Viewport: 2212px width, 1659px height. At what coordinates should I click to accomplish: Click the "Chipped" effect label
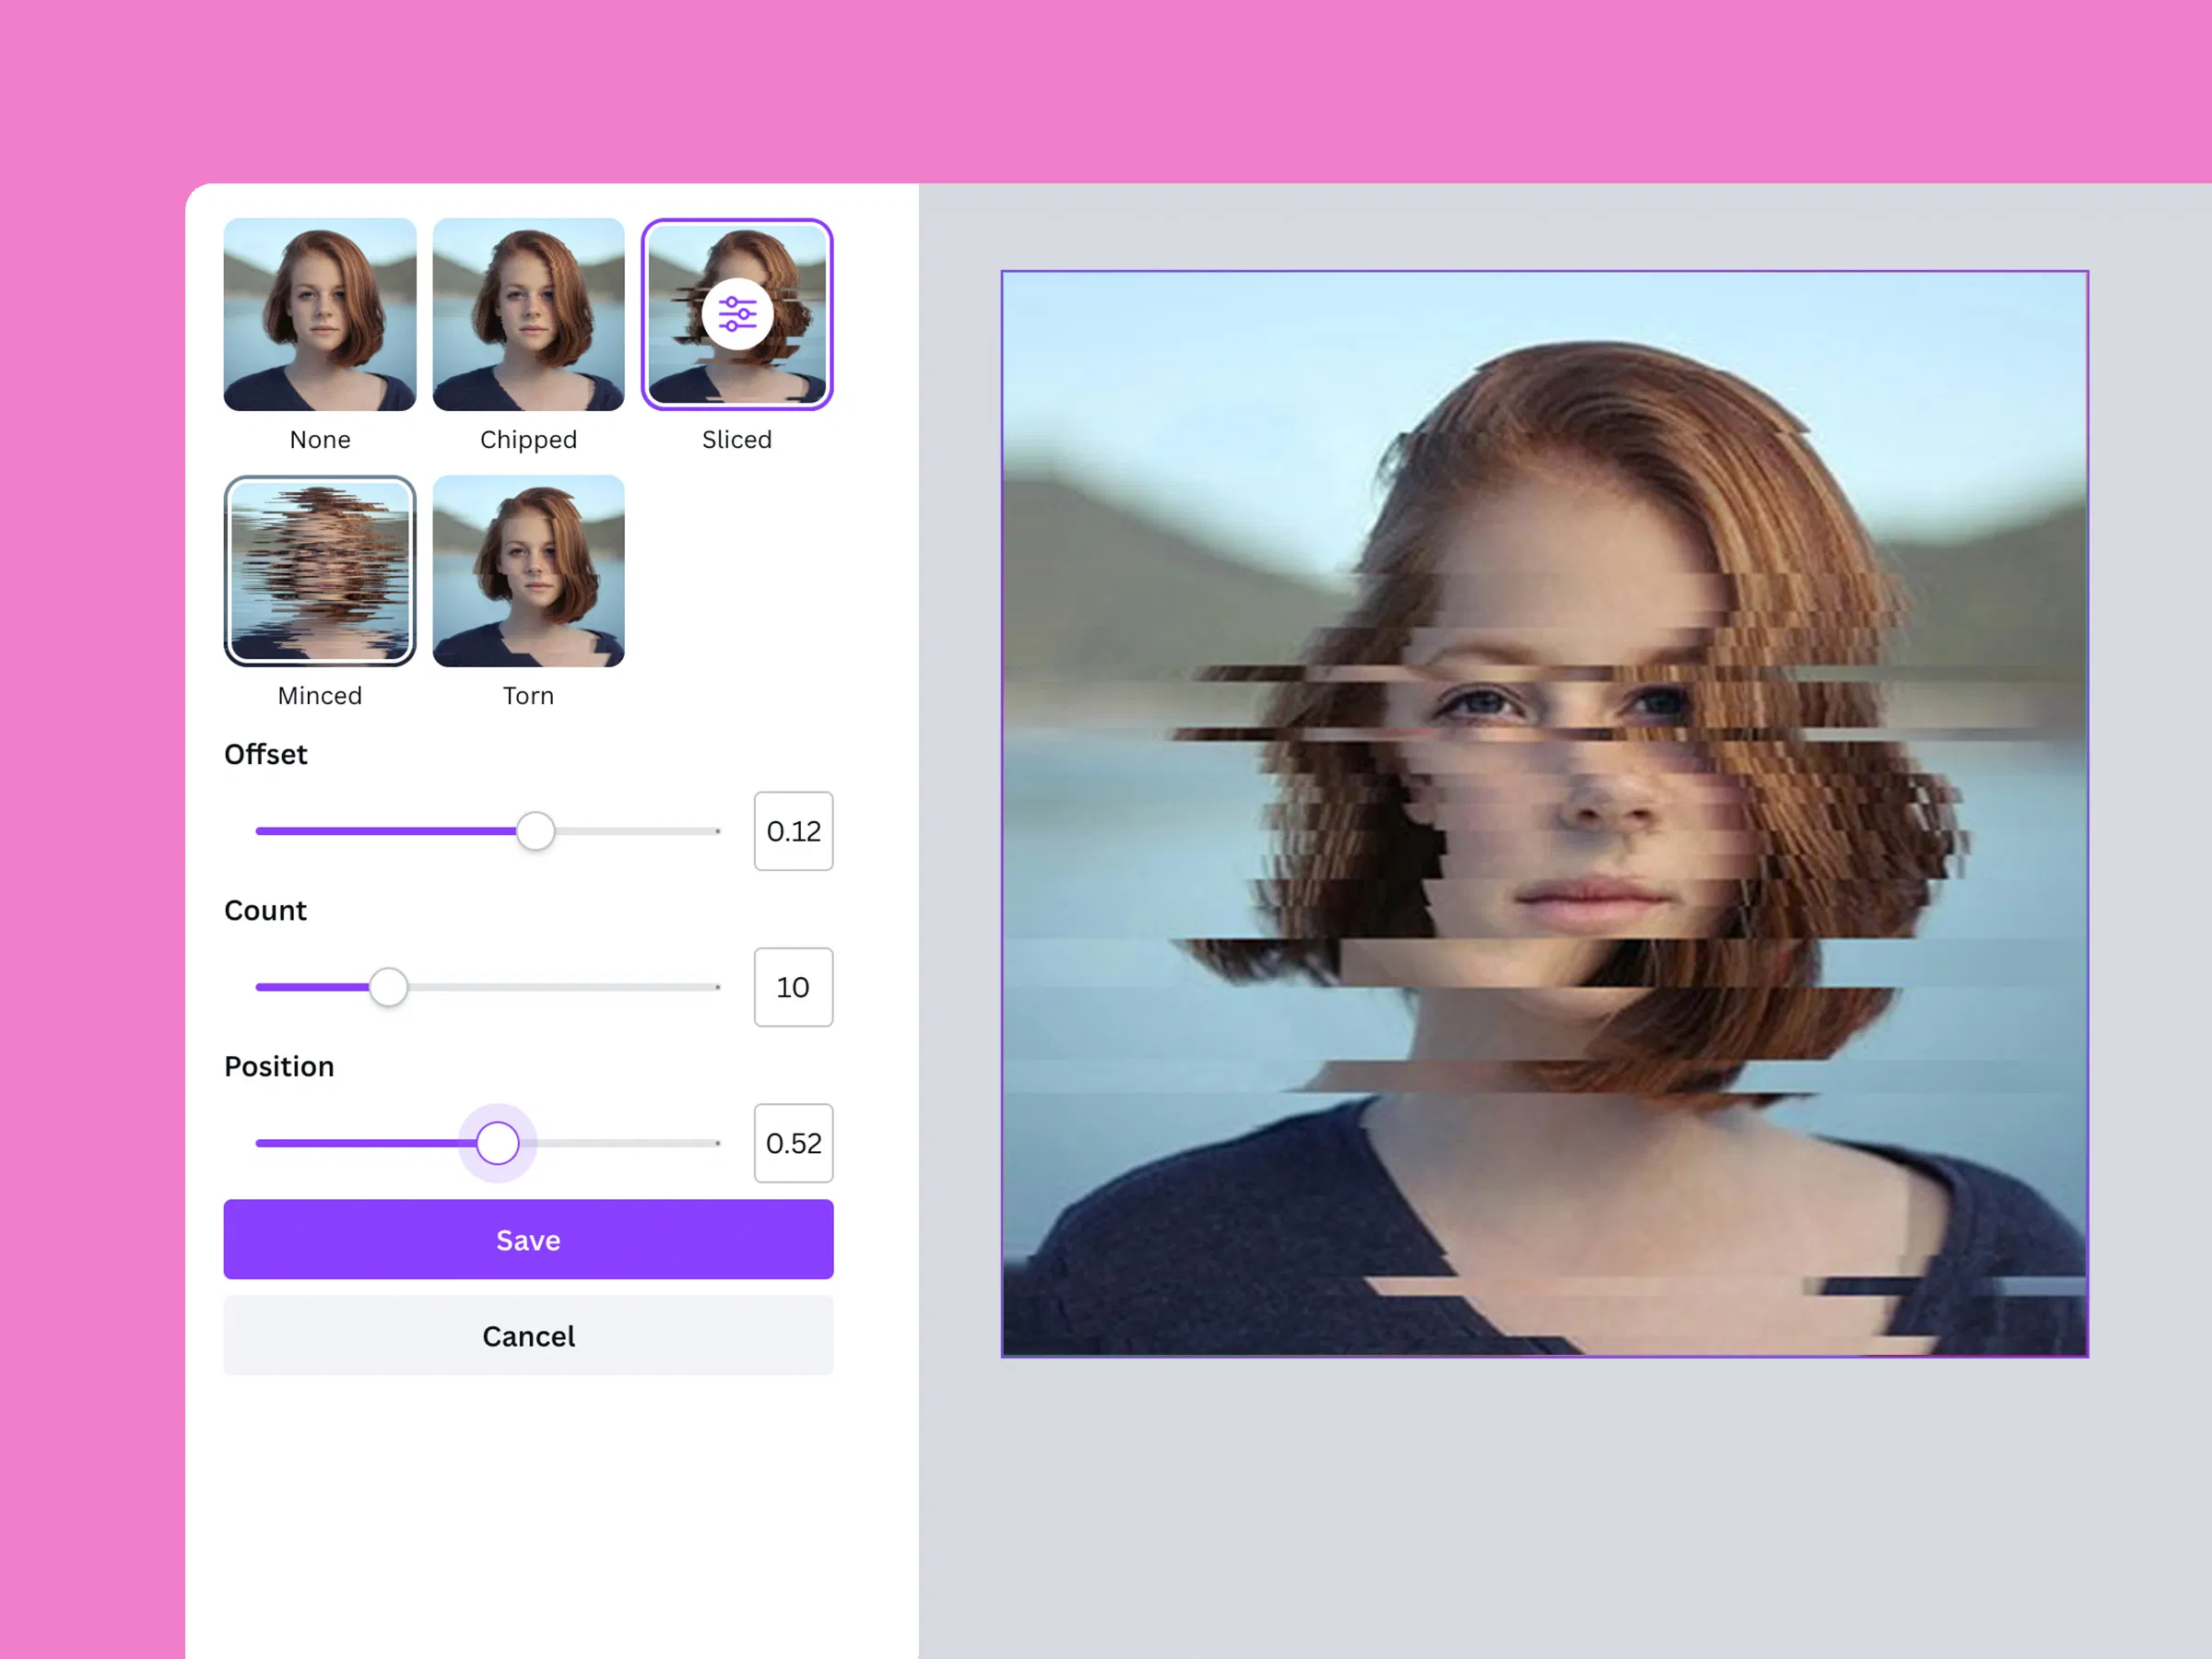tap(528, 440)
